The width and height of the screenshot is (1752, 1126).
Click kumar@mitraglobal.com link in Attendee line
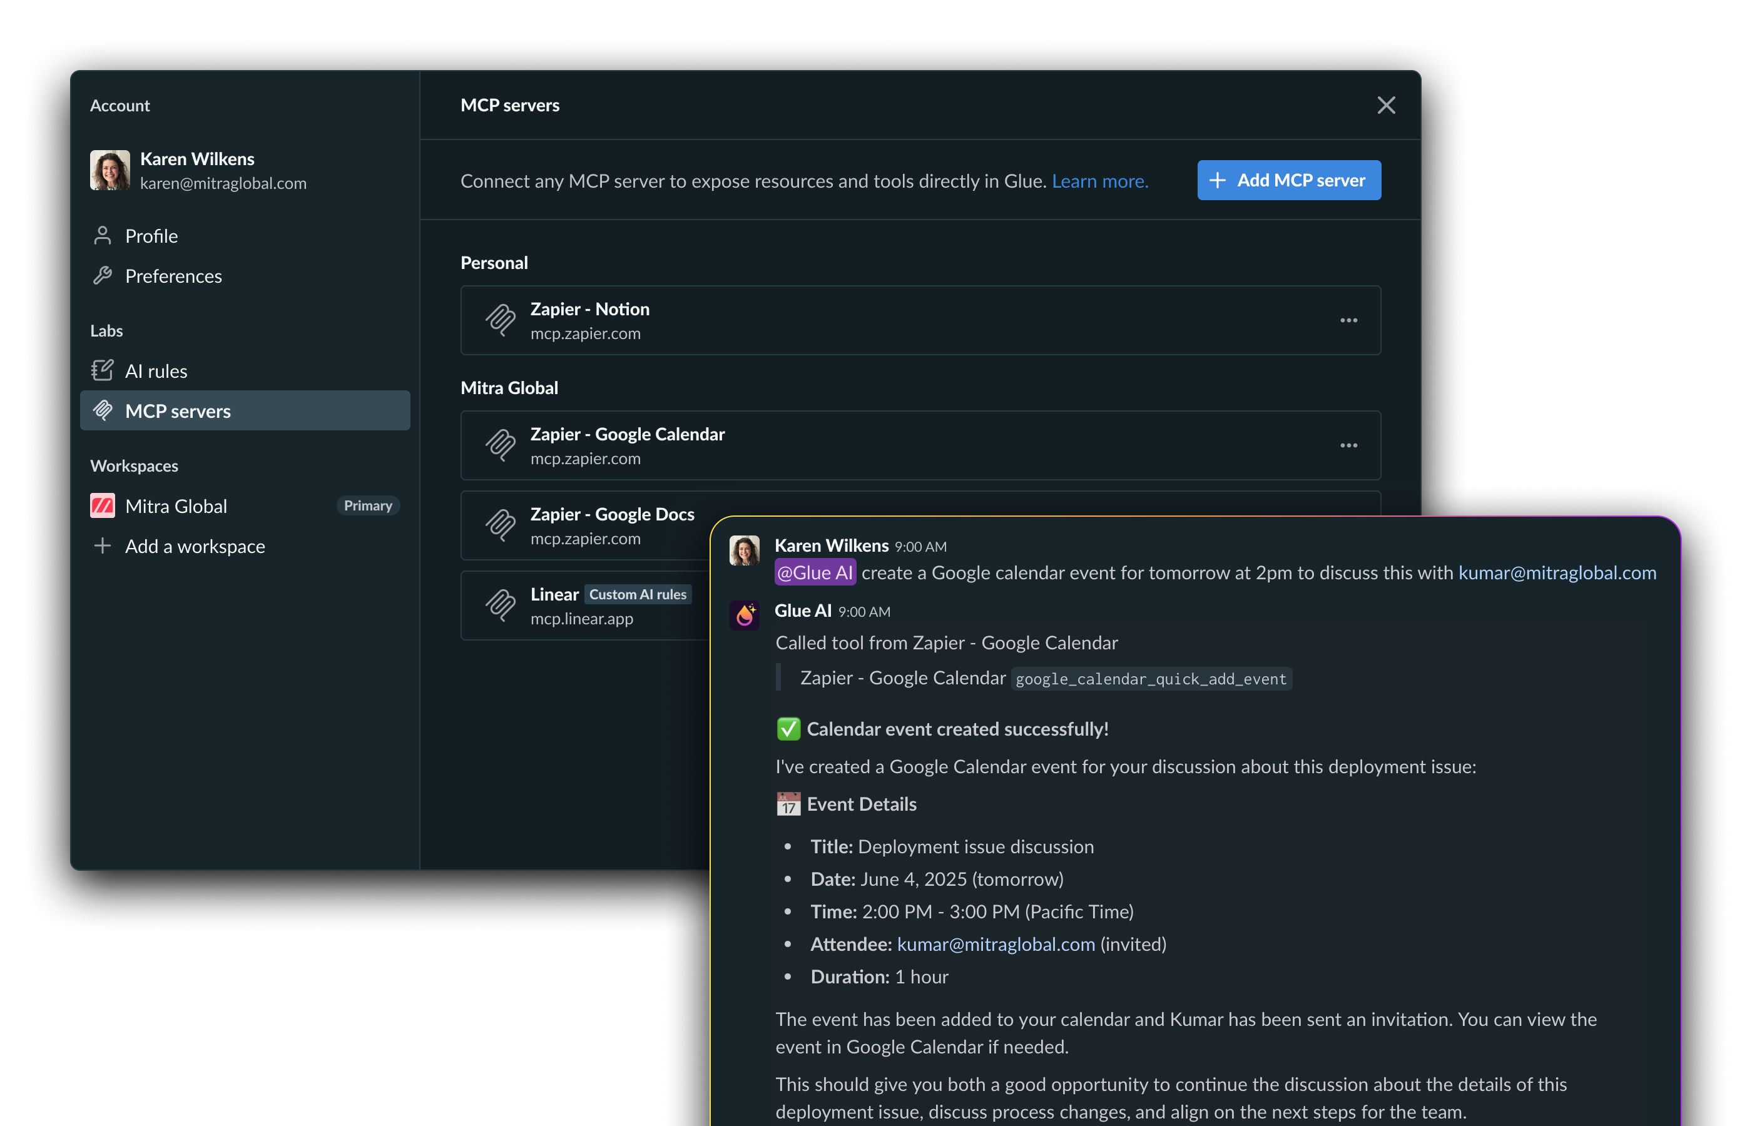pos(996,944)
